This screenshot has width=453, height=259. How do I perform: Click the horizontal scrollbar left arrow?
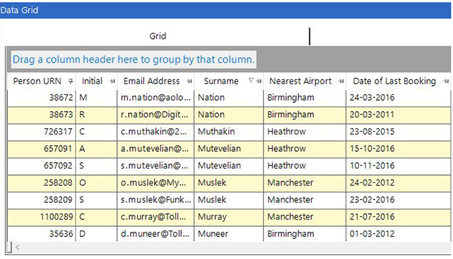click(17, 247)
